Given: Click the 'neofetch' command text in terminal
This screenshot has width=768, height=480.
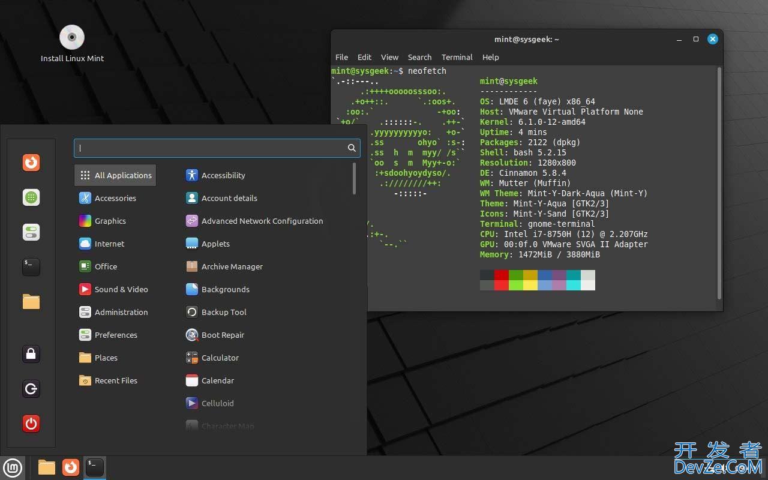Looking at the screenshot, I should [427, 71].
